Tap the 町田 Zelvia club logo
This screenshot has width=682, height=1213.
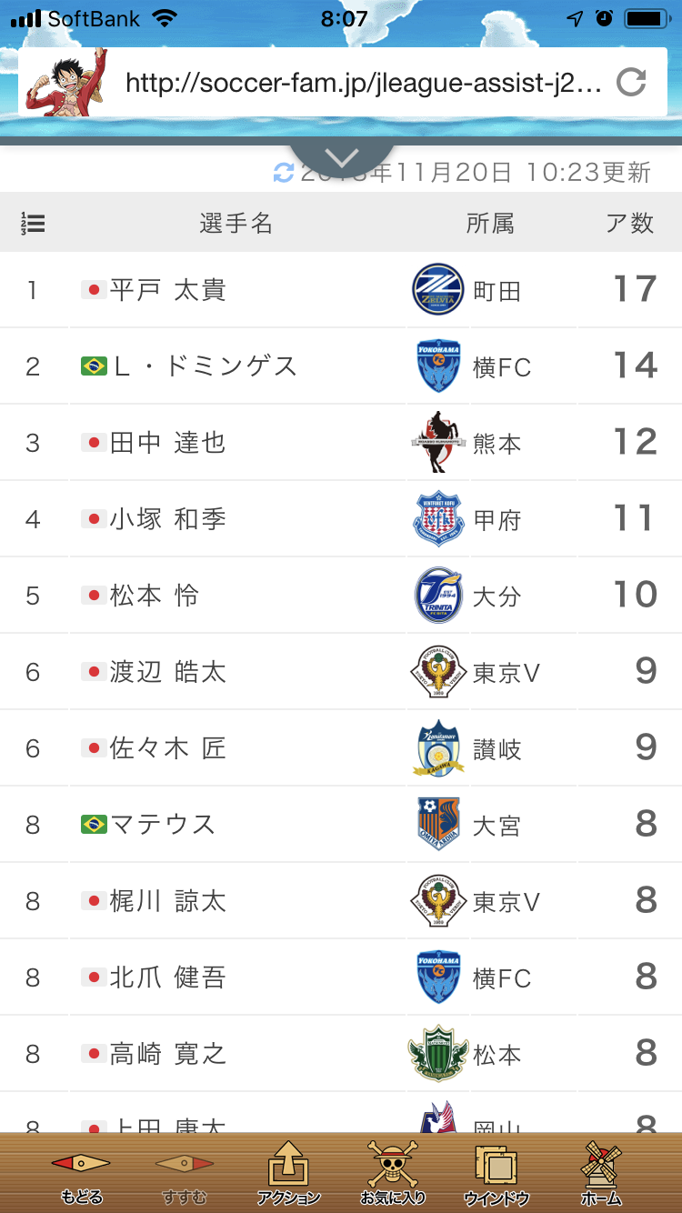(x=438, y=290)
